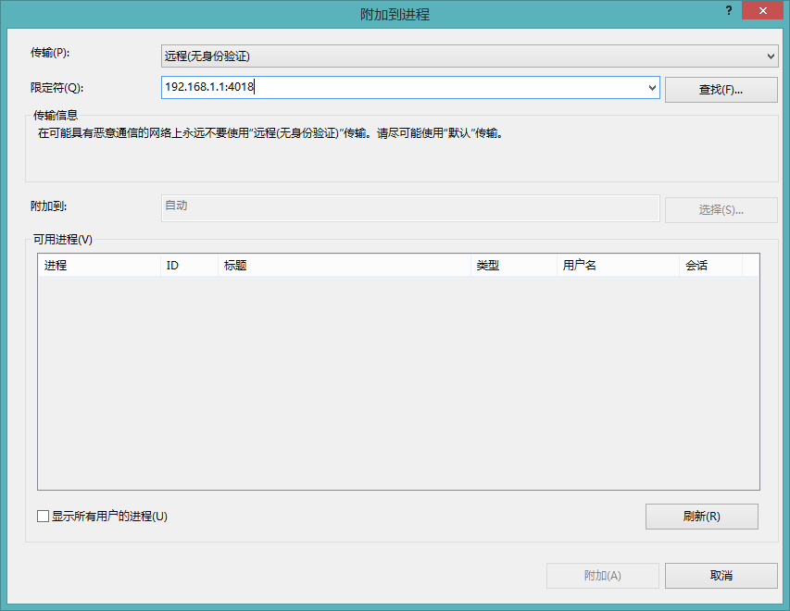
Task: Sort by the 进程 column header
Action: pyautogui.click(x=98, y=266)
